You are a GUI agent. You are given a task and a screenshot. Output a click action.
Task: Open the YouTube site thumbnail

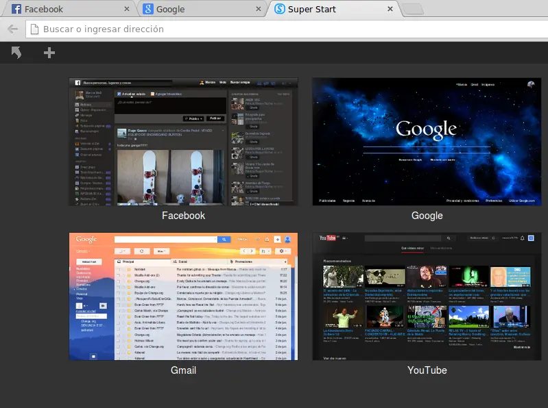point(427,296)
